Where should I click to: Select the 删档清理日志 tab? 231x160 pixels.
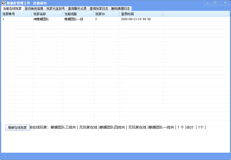(121, 9)
